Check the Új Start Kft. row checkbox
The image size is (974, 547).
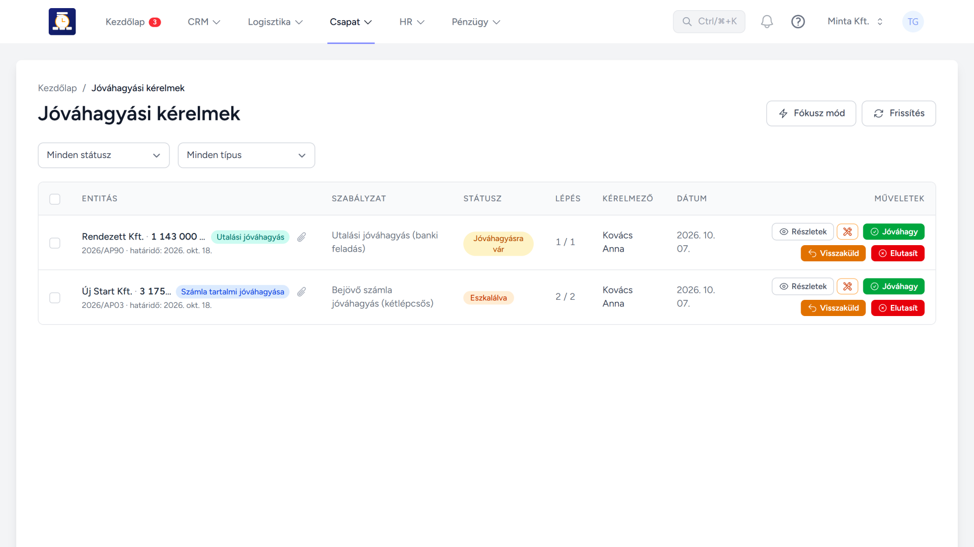(55, 298)
